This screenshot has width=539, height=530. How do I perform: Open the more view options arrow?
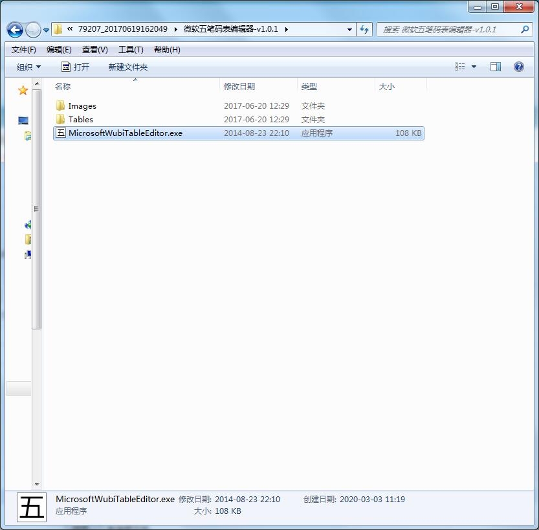[474, 67]
